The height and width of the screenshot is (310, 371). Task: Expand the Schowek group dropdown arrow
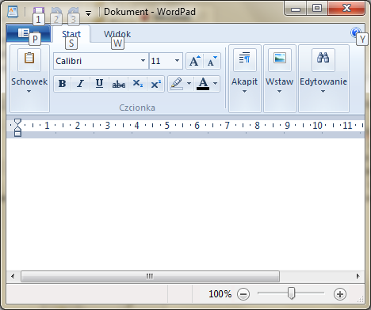tap(29, 92)
